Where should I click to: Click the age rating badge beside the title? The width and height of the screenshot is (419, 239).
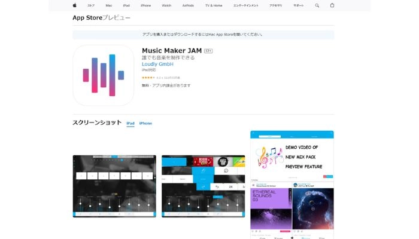pos(208,51)
